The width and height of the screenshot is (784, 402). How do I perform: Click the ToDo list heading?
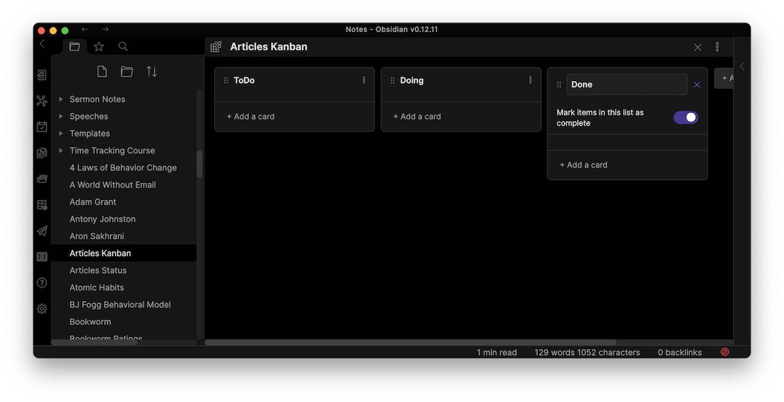244,80
